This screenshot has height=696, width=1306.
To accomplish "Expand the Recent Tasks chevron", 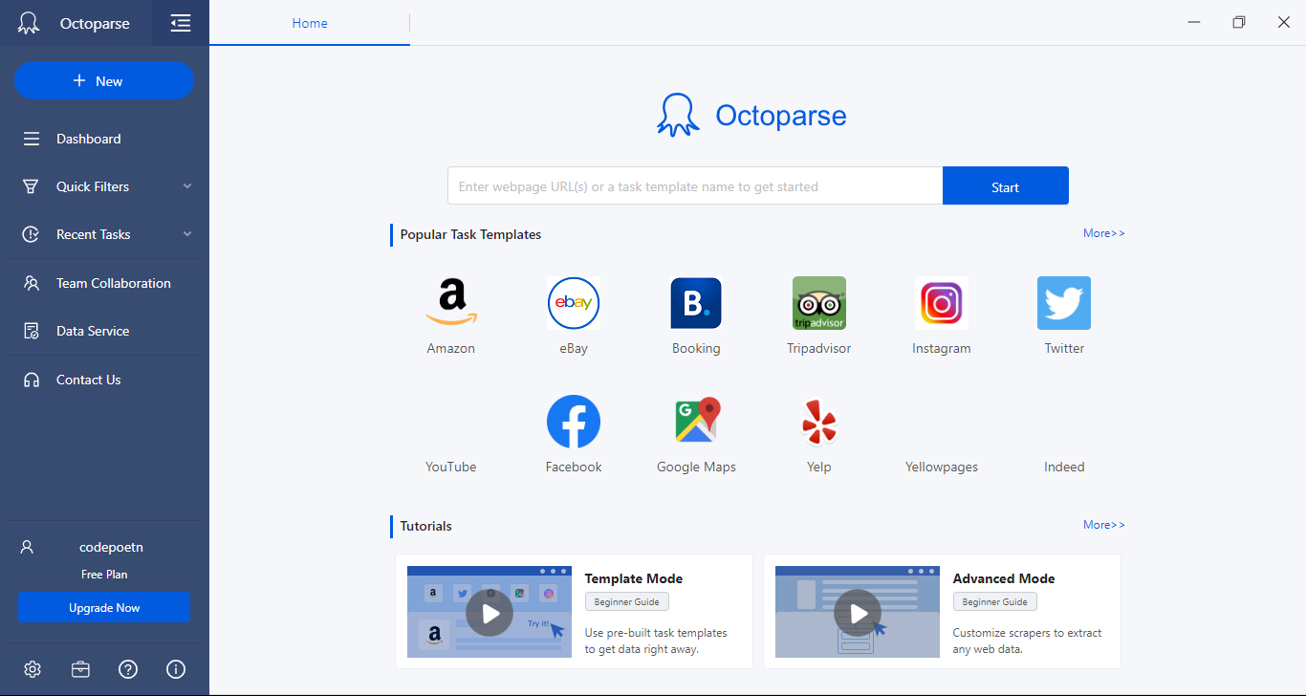I will click(x=187, y=234).
